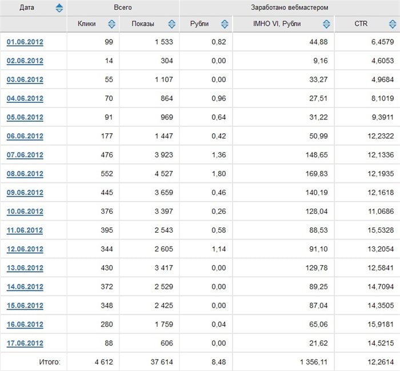Open the 02.06.2012 date link
Image resolution: width=400 pixels, height=371 pixels.
tap(25, 61)
